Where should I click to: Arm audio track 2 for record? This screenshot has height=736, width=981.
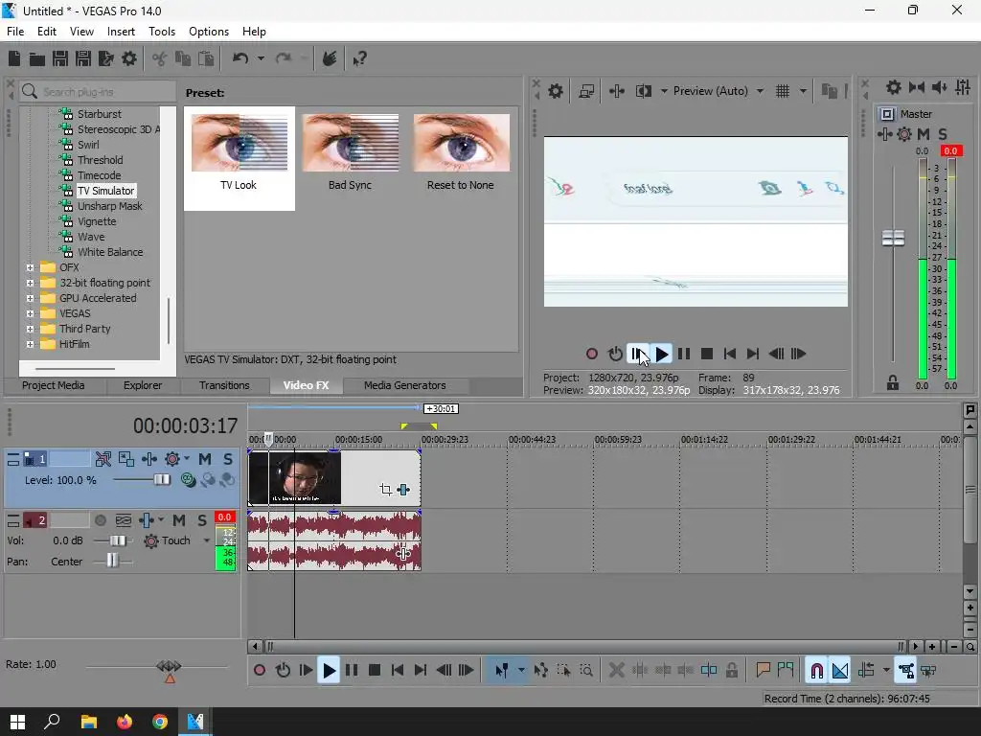[100, 520]
